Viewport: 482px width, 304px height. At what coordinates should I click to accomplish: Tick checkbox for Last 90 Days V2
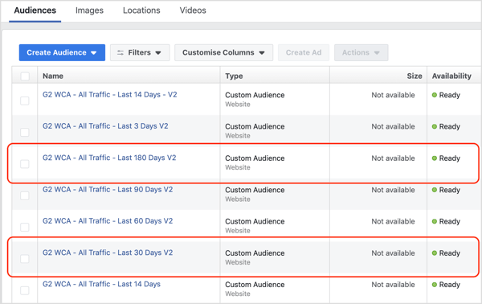tap(25, 195)
